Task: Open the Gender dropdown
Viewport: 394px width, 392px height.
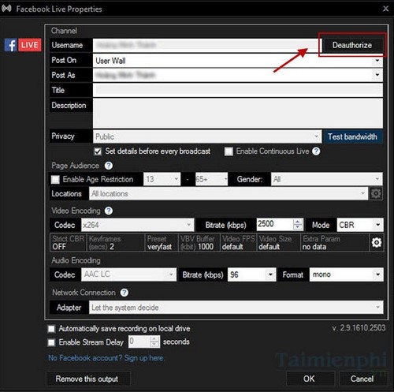Action: (327, 179)
